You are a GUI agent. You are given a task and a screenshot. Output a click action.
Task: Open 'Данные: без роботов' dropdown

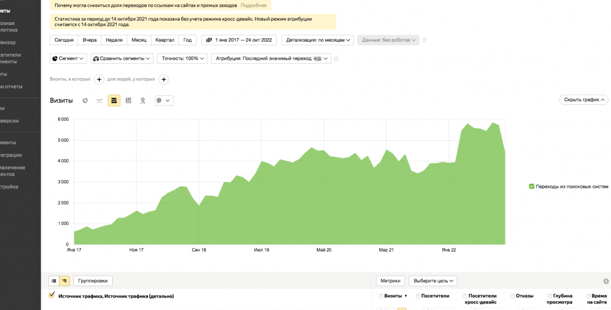[388, 40]
